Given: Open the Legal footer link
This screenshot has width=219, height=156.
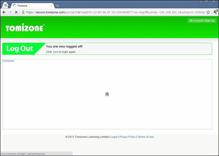Looking at the screenshot, I should pos(114,137).
